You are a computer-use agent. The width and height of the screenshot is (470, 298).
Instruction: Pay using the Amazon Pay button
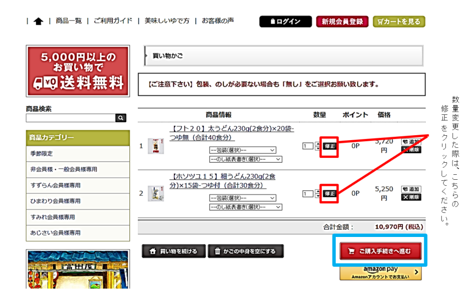click(x=380, y=272)
